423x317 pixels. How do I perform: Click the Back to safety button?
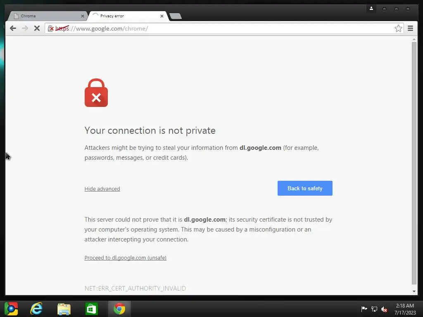click(305, 188)
